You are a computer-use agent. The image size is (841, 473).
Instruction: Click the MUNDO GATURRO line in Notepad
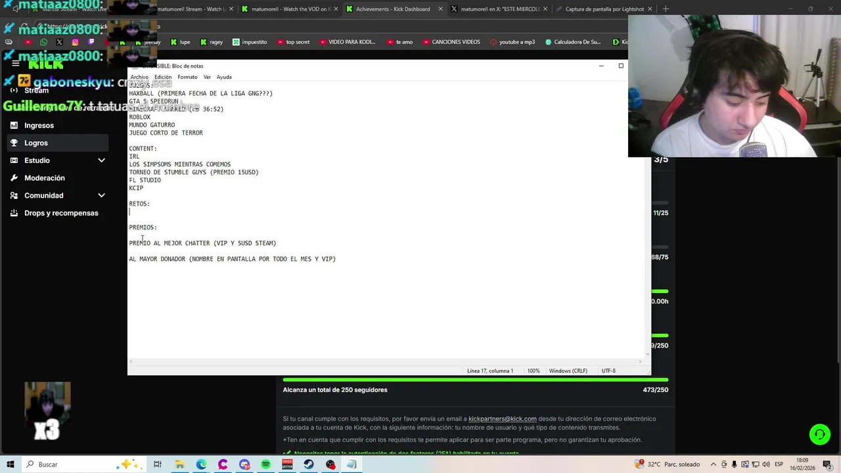coord(152,125)
